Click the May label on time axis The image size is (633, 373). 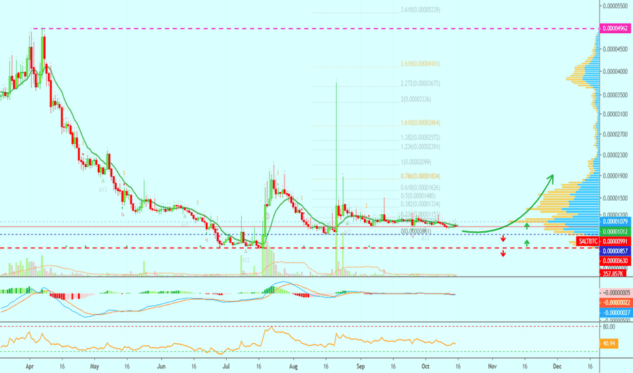(x=94, y=366)
